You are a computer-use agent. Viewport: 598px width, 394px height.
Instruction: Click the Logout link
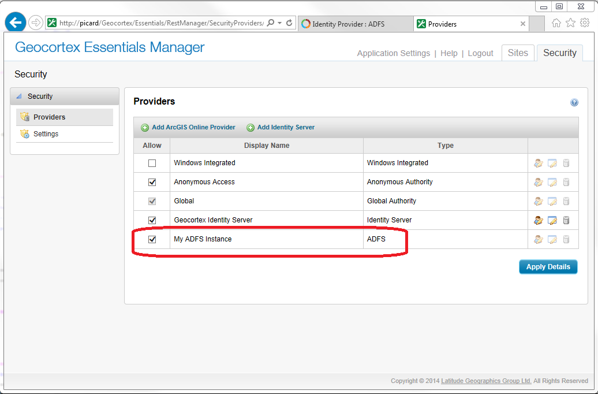(x=480, y=53)
